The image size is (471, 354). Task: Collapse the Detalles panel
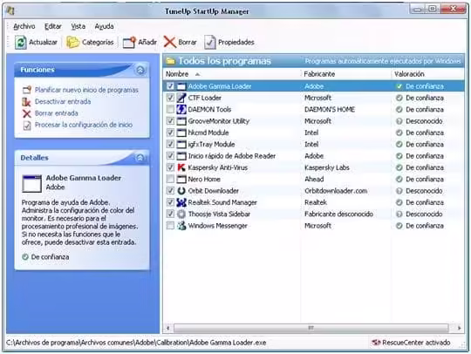tap(140, 158)
